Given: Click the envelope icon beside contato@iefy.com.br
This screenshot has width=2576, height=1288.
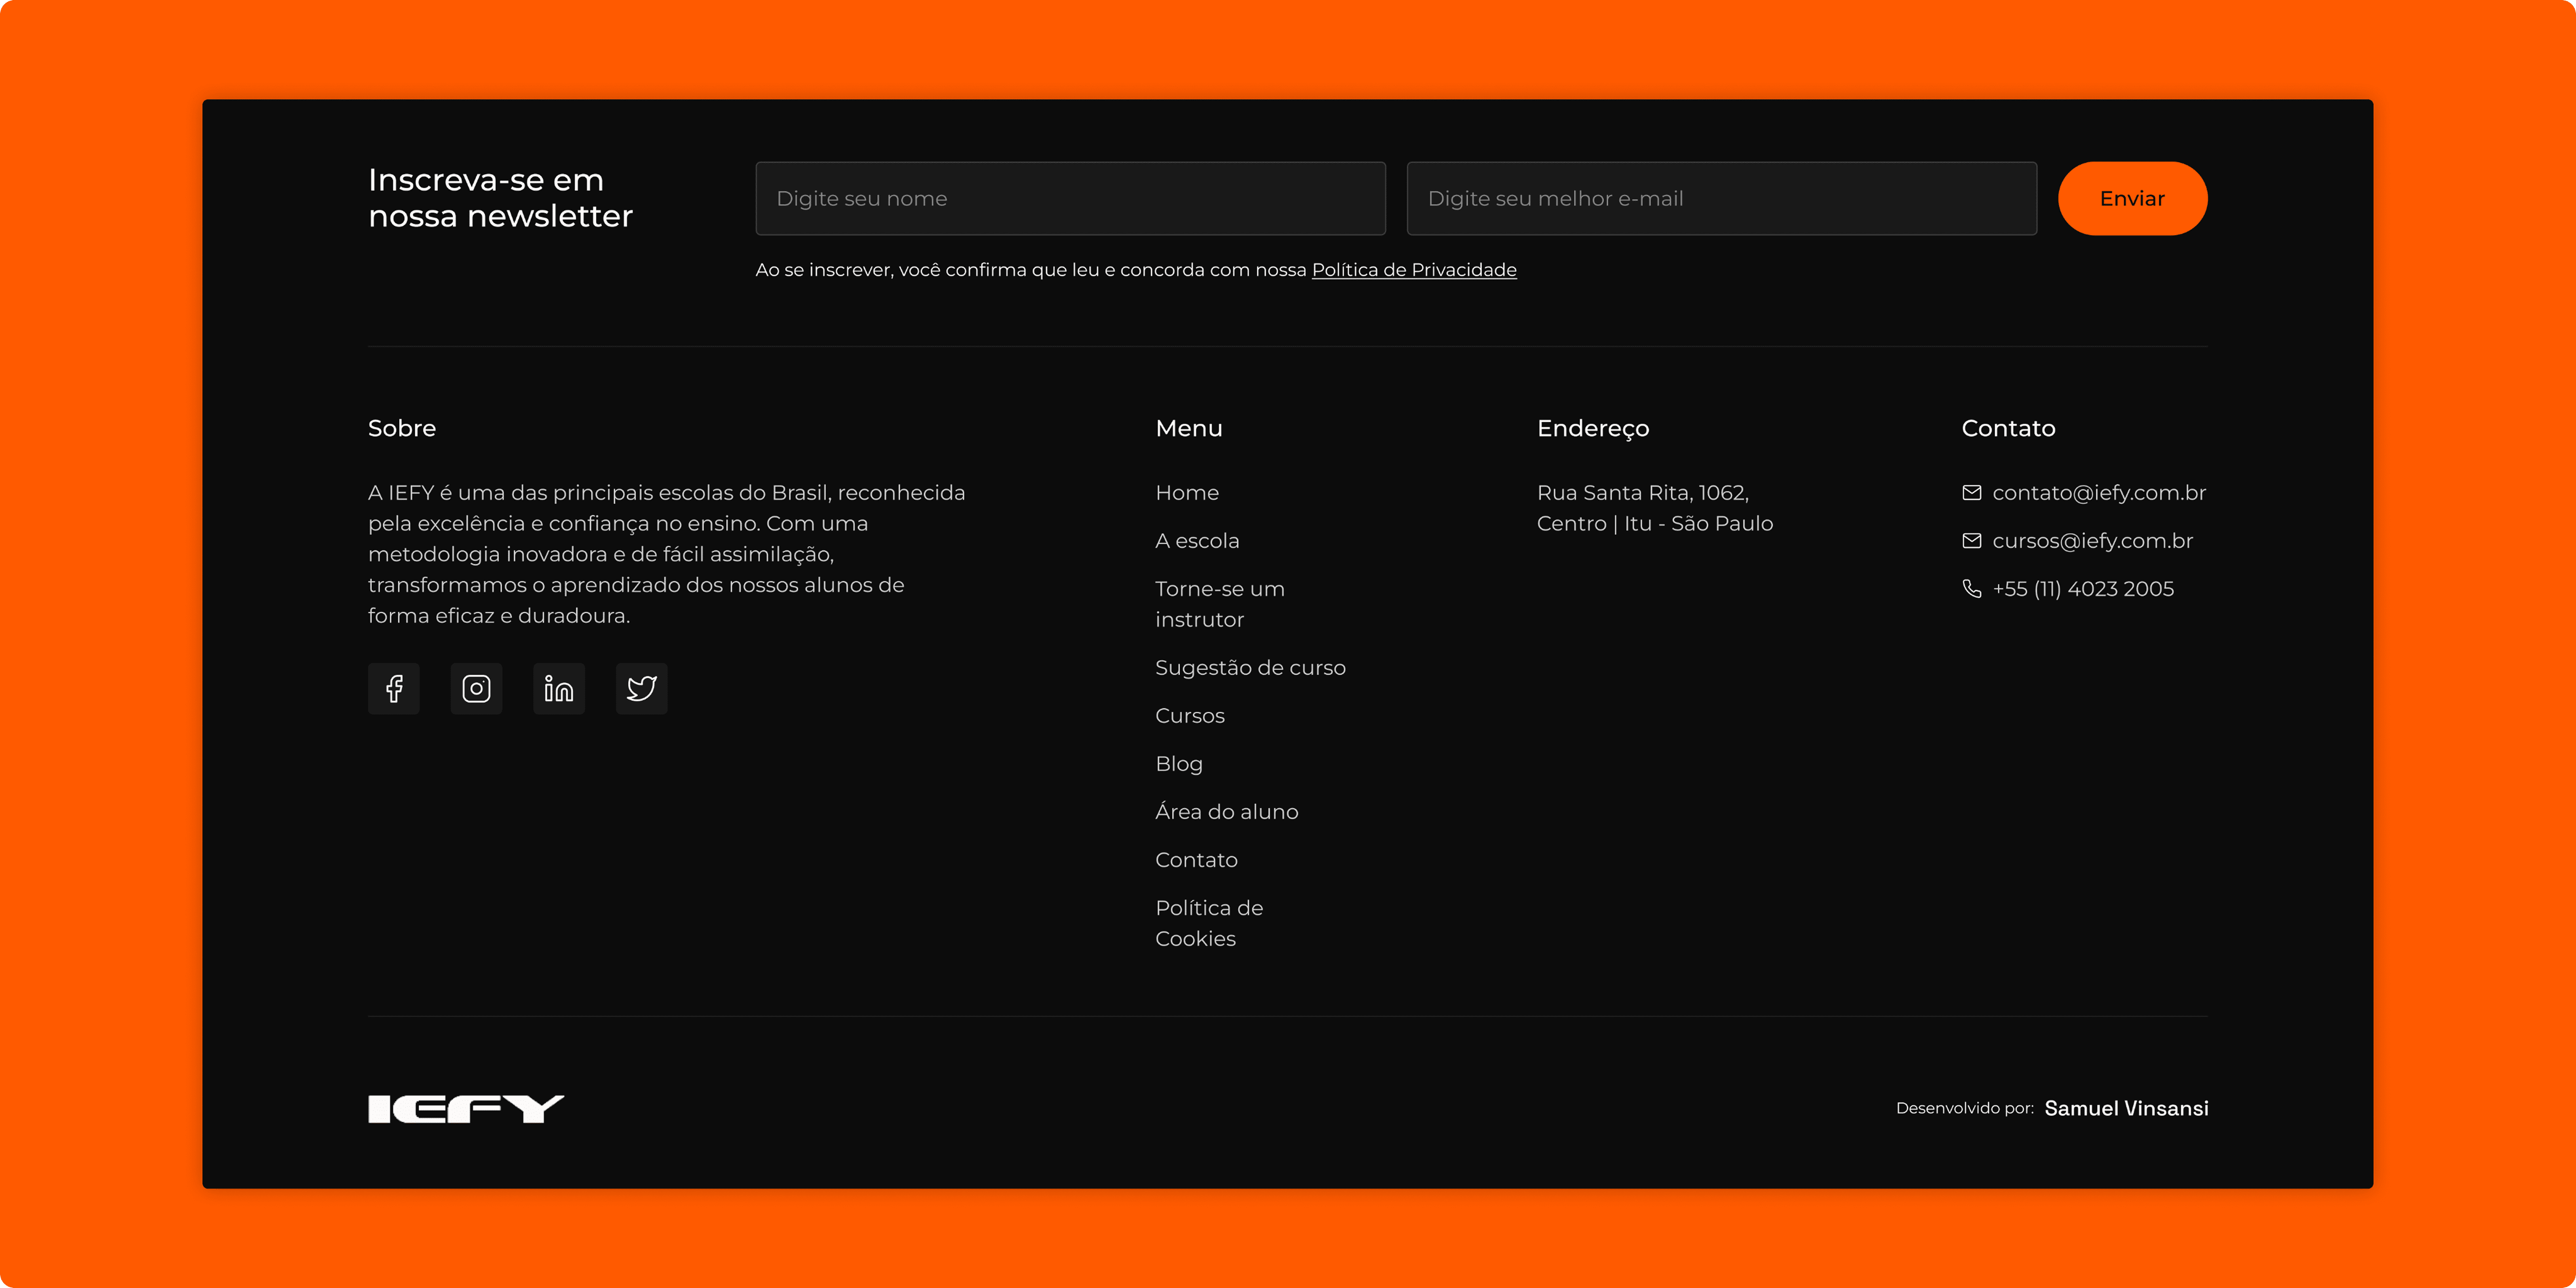Looking at the screenshot, I should point(1971,493).
